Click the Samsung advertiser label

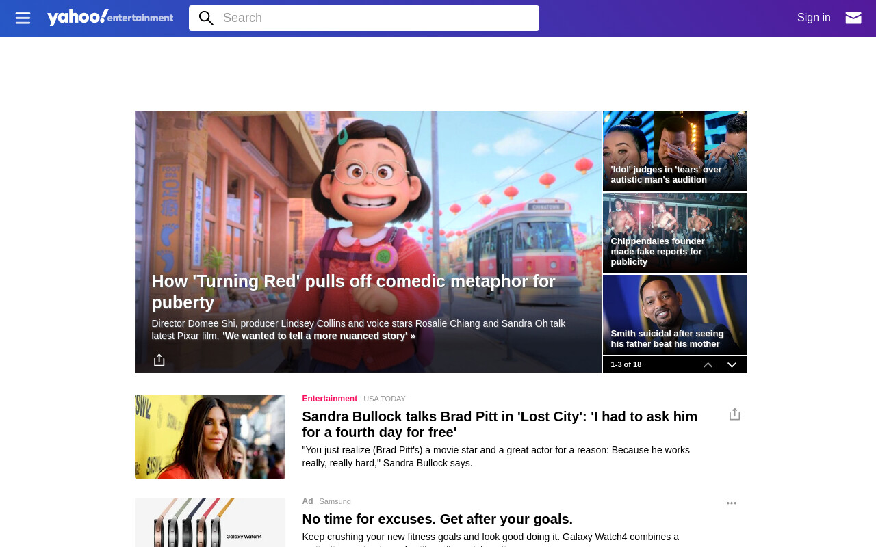point(335,501)
